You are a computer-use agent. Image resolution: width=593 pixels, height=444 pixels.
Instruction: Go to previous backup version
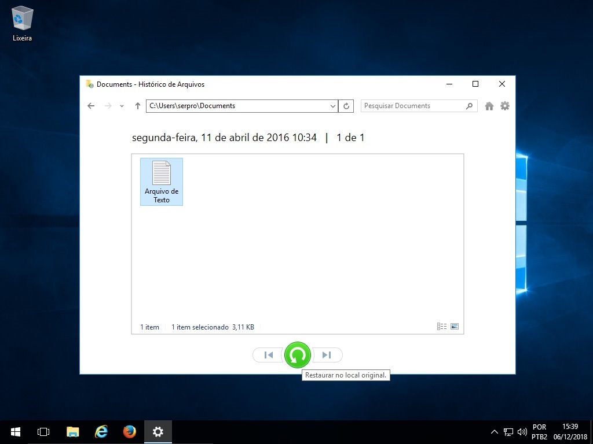[x=268, y=355]
